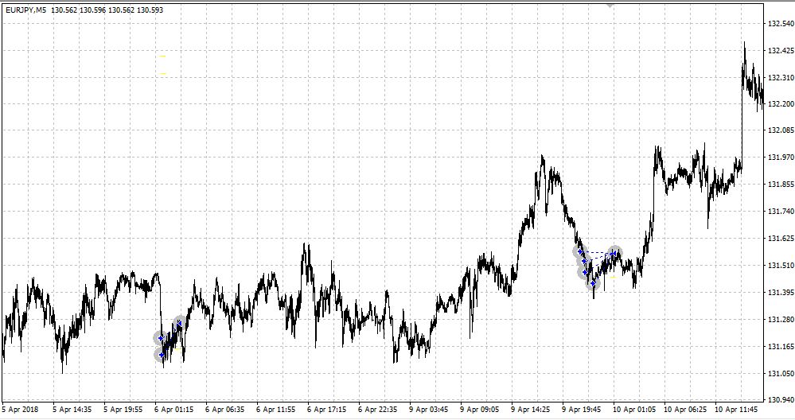Select the topmost trade arrow in 6 Apr cluster

click(179, 323)
